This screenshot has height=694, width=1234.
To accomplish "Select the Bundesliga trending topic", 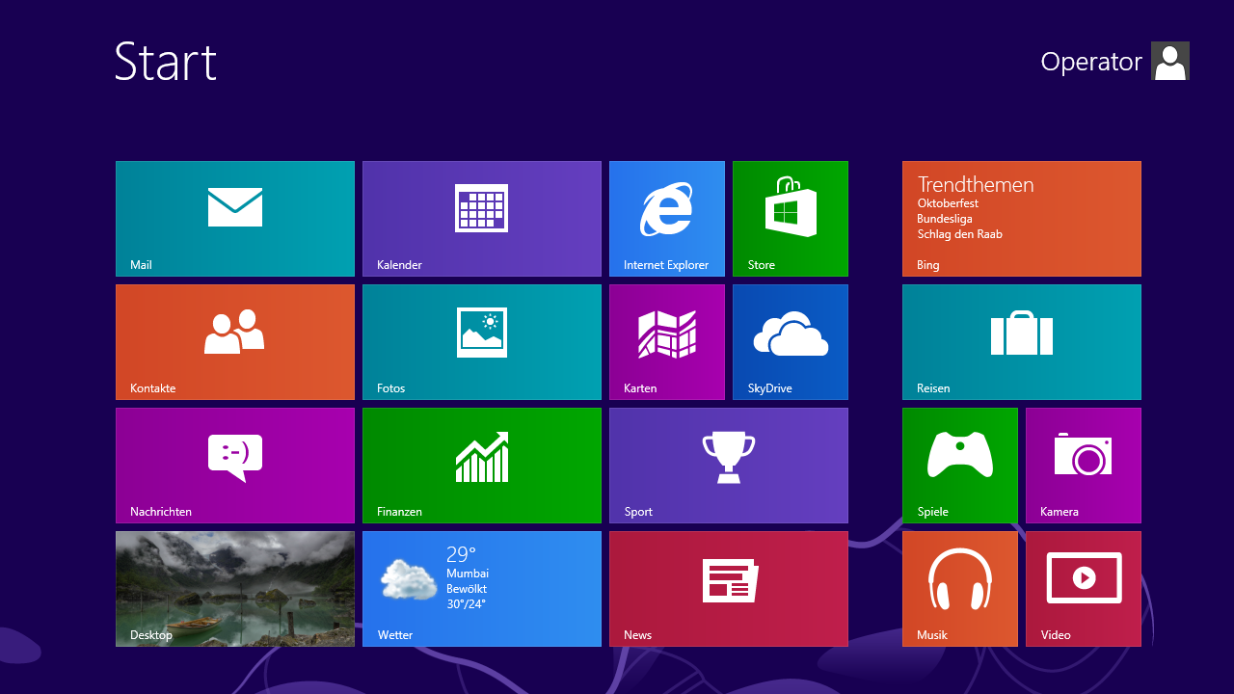I will (945, 219).
